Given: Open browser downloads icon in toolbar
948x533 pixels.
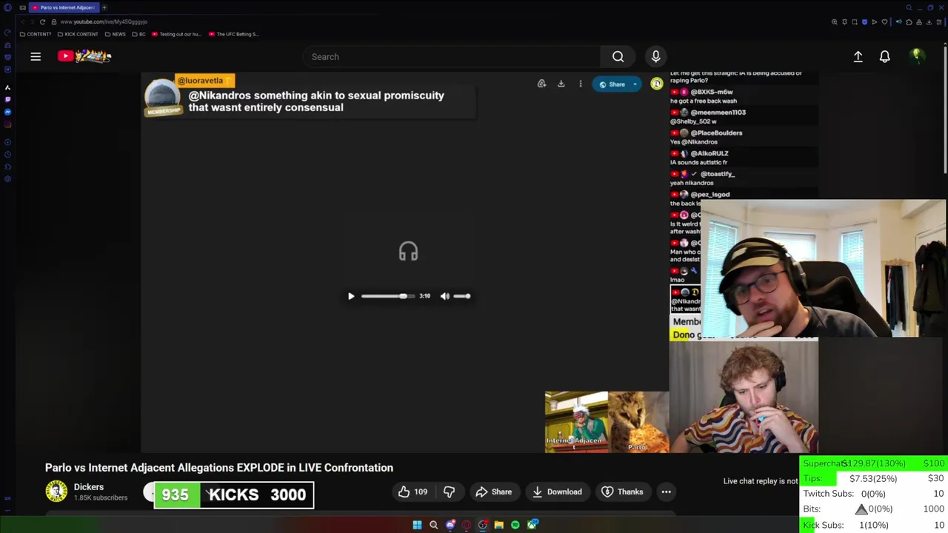Looking at the screenshot, I should 929,21.
